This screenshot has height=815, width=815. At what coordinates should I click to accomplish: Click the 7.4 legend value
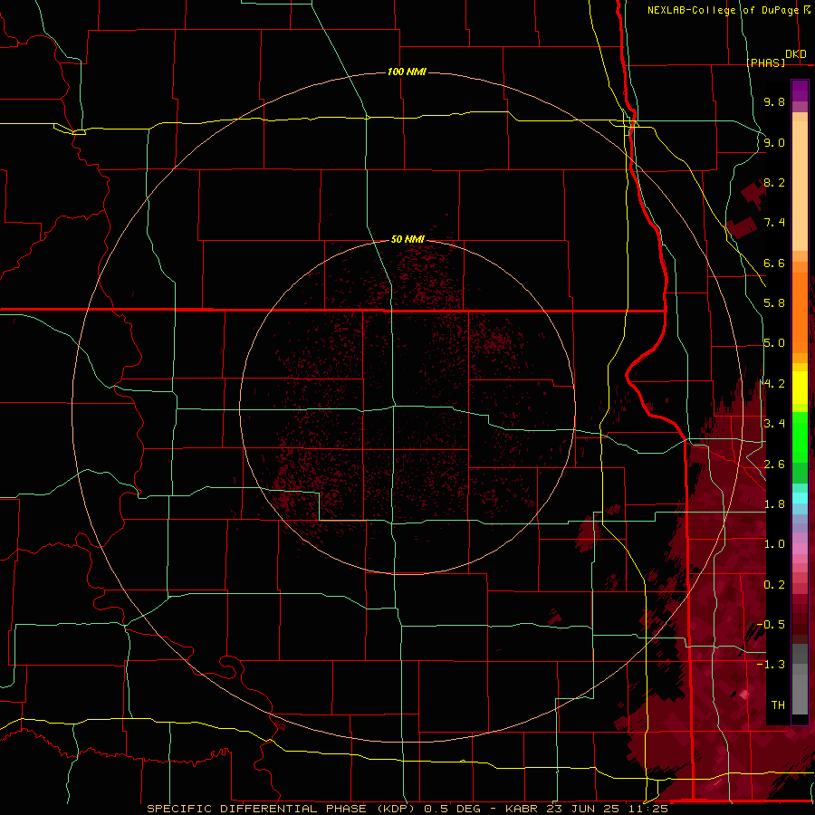click(x=774, y=223)
